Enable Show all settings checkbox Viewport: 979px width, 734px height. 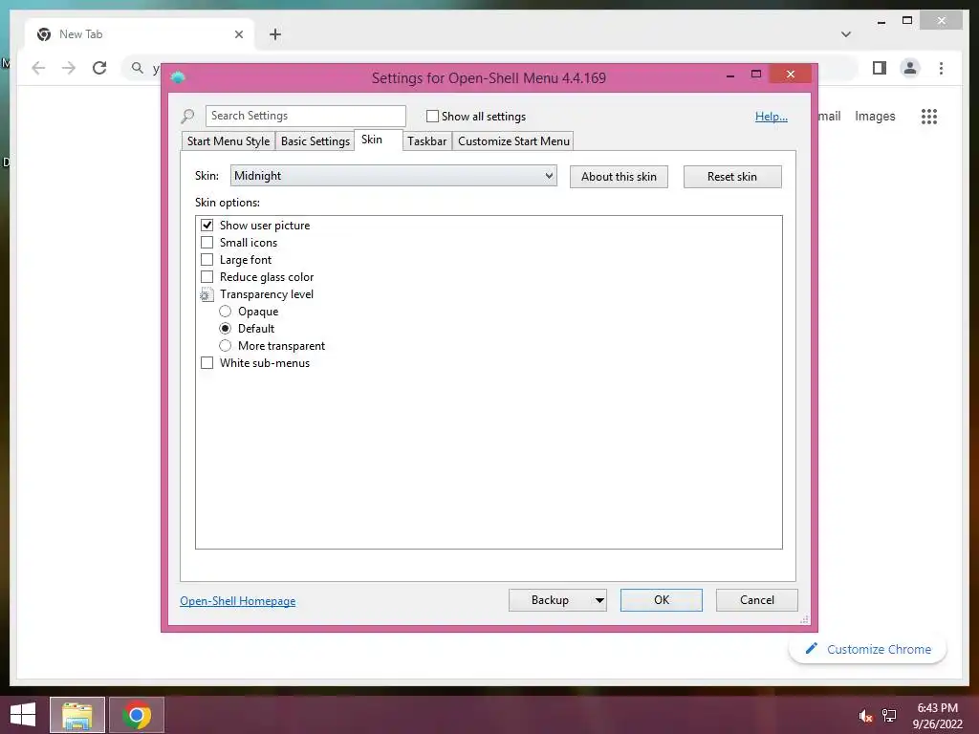(432, 116)
